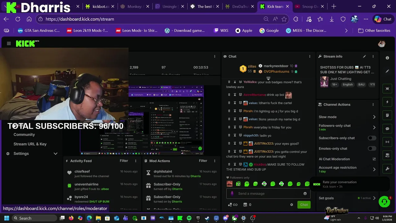Add page to favorites star icon

[x=284, y=19]
